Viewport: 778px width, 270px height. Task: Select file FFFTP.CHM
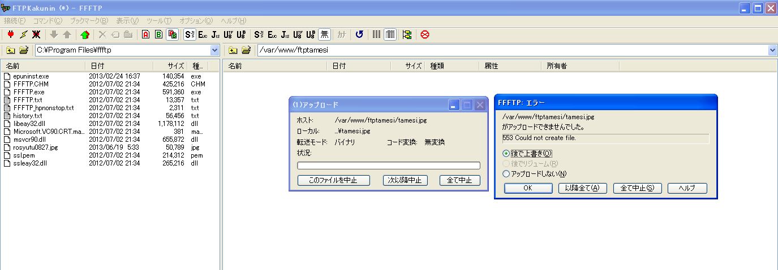point(31,84)
